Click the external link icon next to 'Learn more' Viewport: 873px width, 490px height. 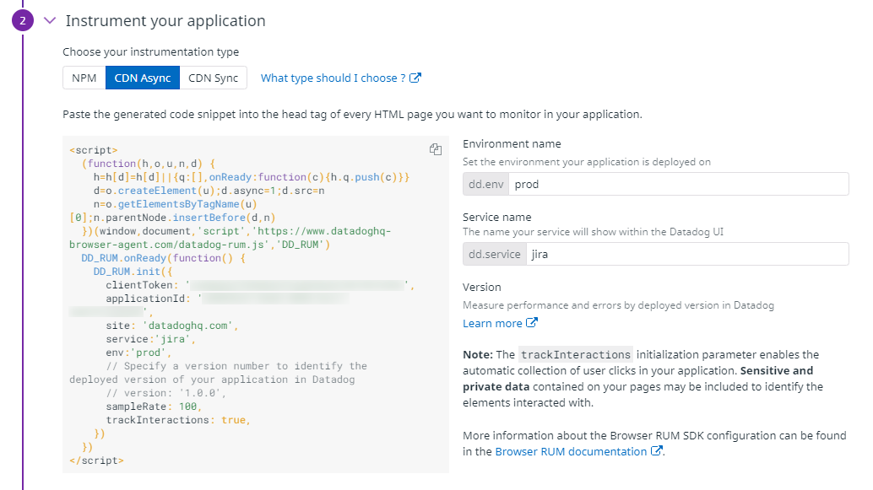[533, 322]
